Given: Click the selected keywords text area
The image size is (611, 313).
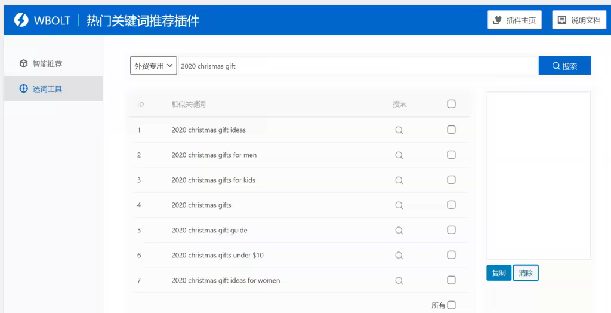Looking at the screenshot, I should pyautogui.click(x=539, y=176).
